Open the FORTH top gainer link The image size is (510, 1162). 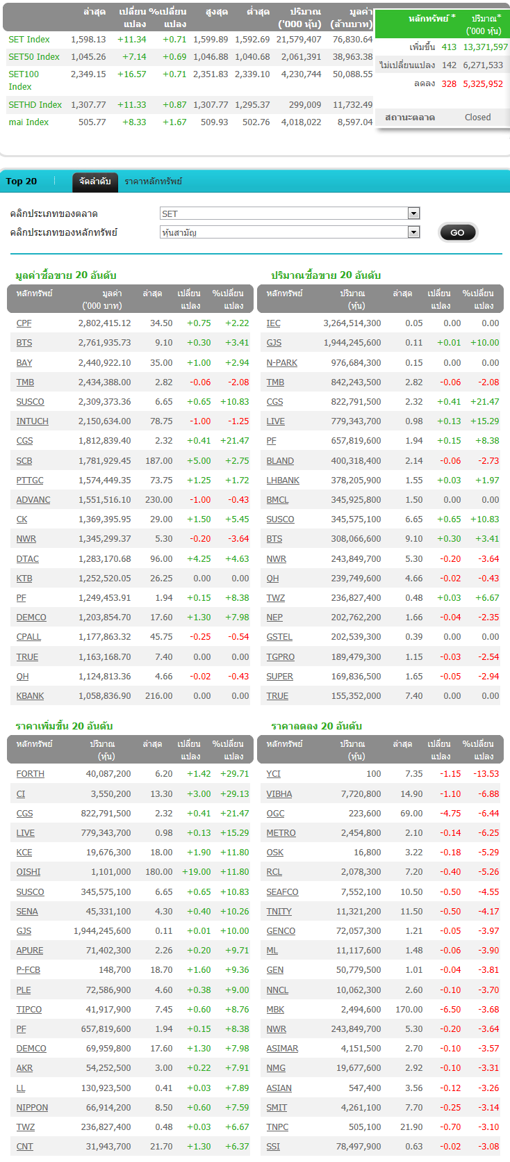30,774
